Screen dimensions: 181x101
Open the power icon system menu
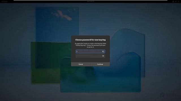tap(178, 1)
